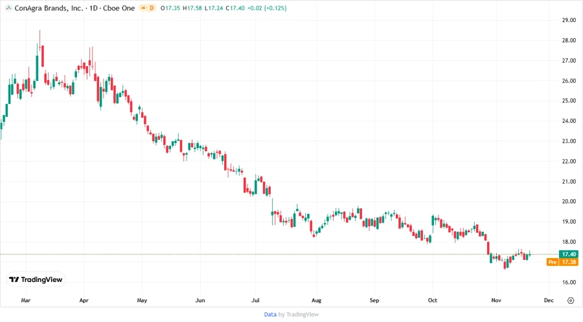The height and width of the screenshot is (322, 583).
Task: Click the TradingView logo badge
Action: [x=36, y=280]
